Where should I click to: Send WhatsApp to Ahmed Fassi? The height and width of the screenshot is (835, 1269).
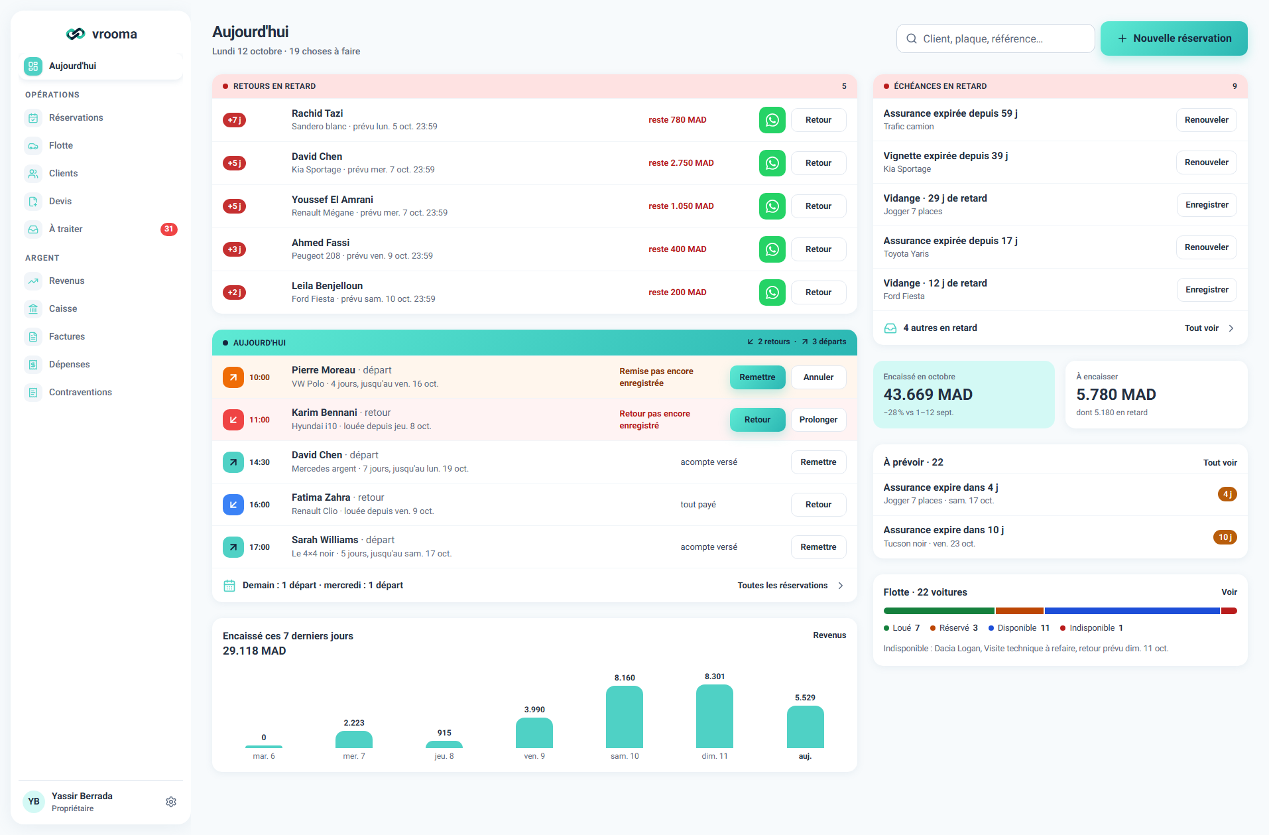coord(772,249)
